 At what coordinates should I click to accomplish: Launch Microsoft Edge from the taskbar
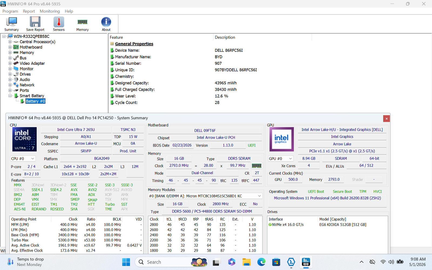click(x=261, y=262)
